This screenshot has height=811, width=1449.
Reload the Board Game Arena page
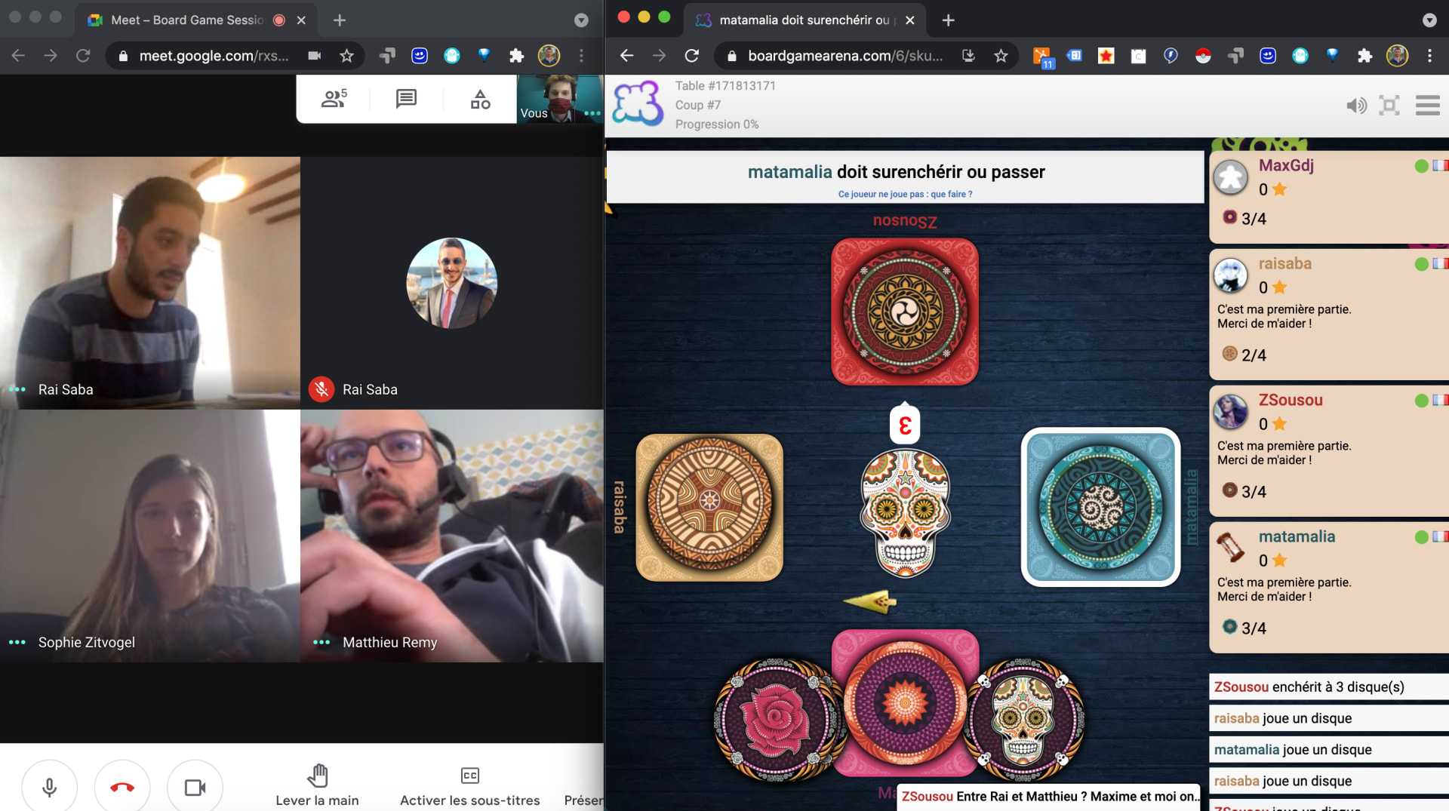691,56
